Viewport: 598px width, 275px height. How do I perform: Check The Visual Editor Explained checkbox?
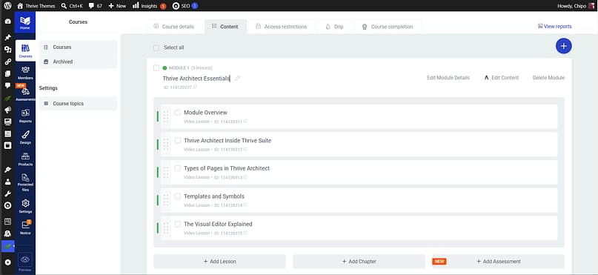click(x=178, y=224)
